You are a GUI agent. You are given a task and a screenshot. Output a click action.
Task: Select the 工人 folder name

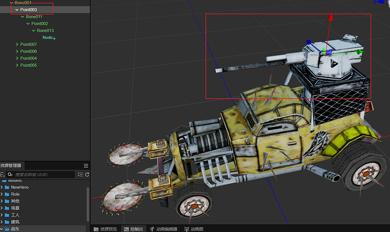click(x=15, y=215)
